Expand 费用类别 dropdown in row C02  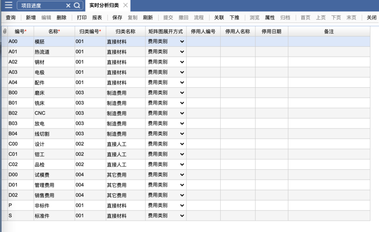(182, 165)
